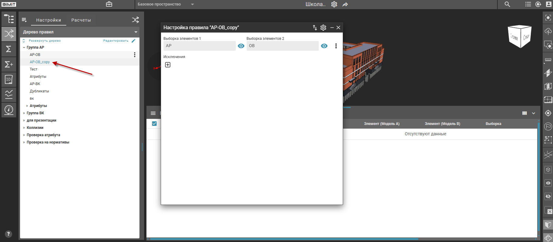Toggle visibility eye for Выборка элементов 2
This screenshot has width=553, height=242.
click(324, 46)
